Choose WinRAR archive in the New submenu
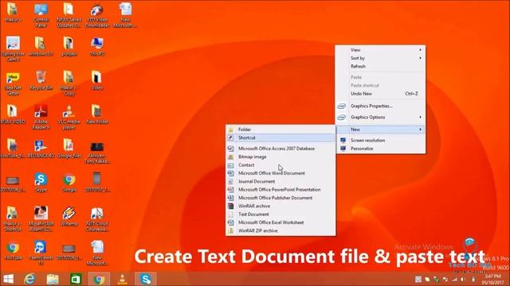Viewport: 510px width, 286px height. click(280, 206)
